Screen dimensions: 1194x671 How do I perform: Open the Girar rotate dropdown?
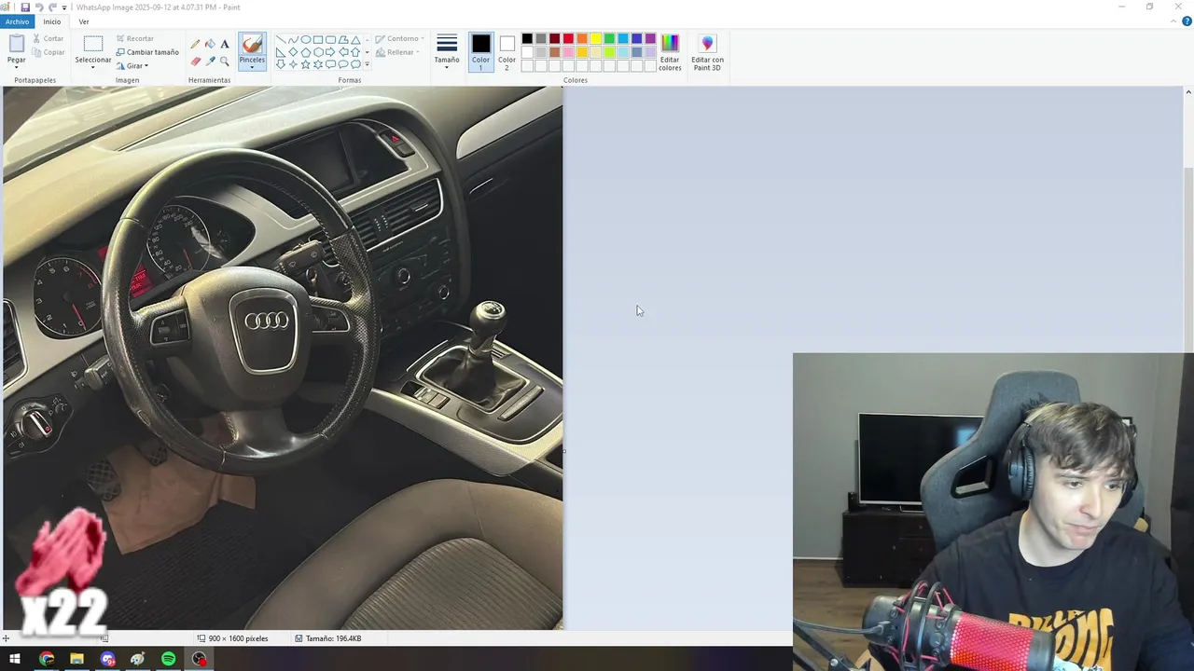pyautogui.click(x=132, y=66)
